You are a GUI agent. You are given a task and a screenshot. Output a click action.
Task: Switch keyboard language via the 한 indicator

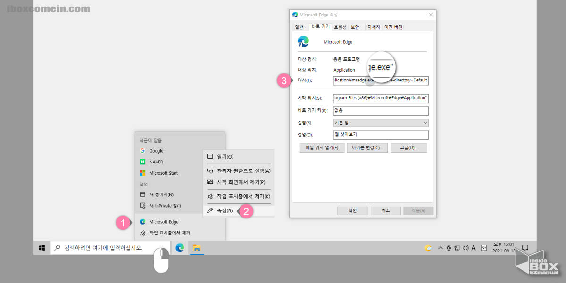click(x=483, y=247)
